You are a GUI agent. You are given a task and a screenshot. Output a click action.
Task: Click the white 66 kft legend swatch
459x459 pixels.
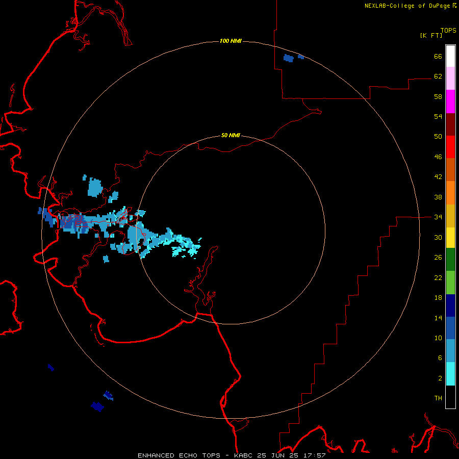(450, 56)
